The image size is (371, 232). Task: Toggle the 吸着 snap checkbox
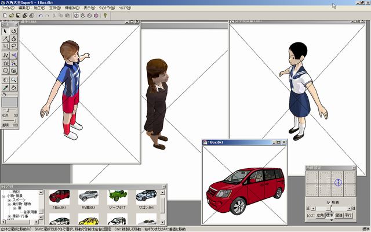pyautogui.click(x=329, y=202)
